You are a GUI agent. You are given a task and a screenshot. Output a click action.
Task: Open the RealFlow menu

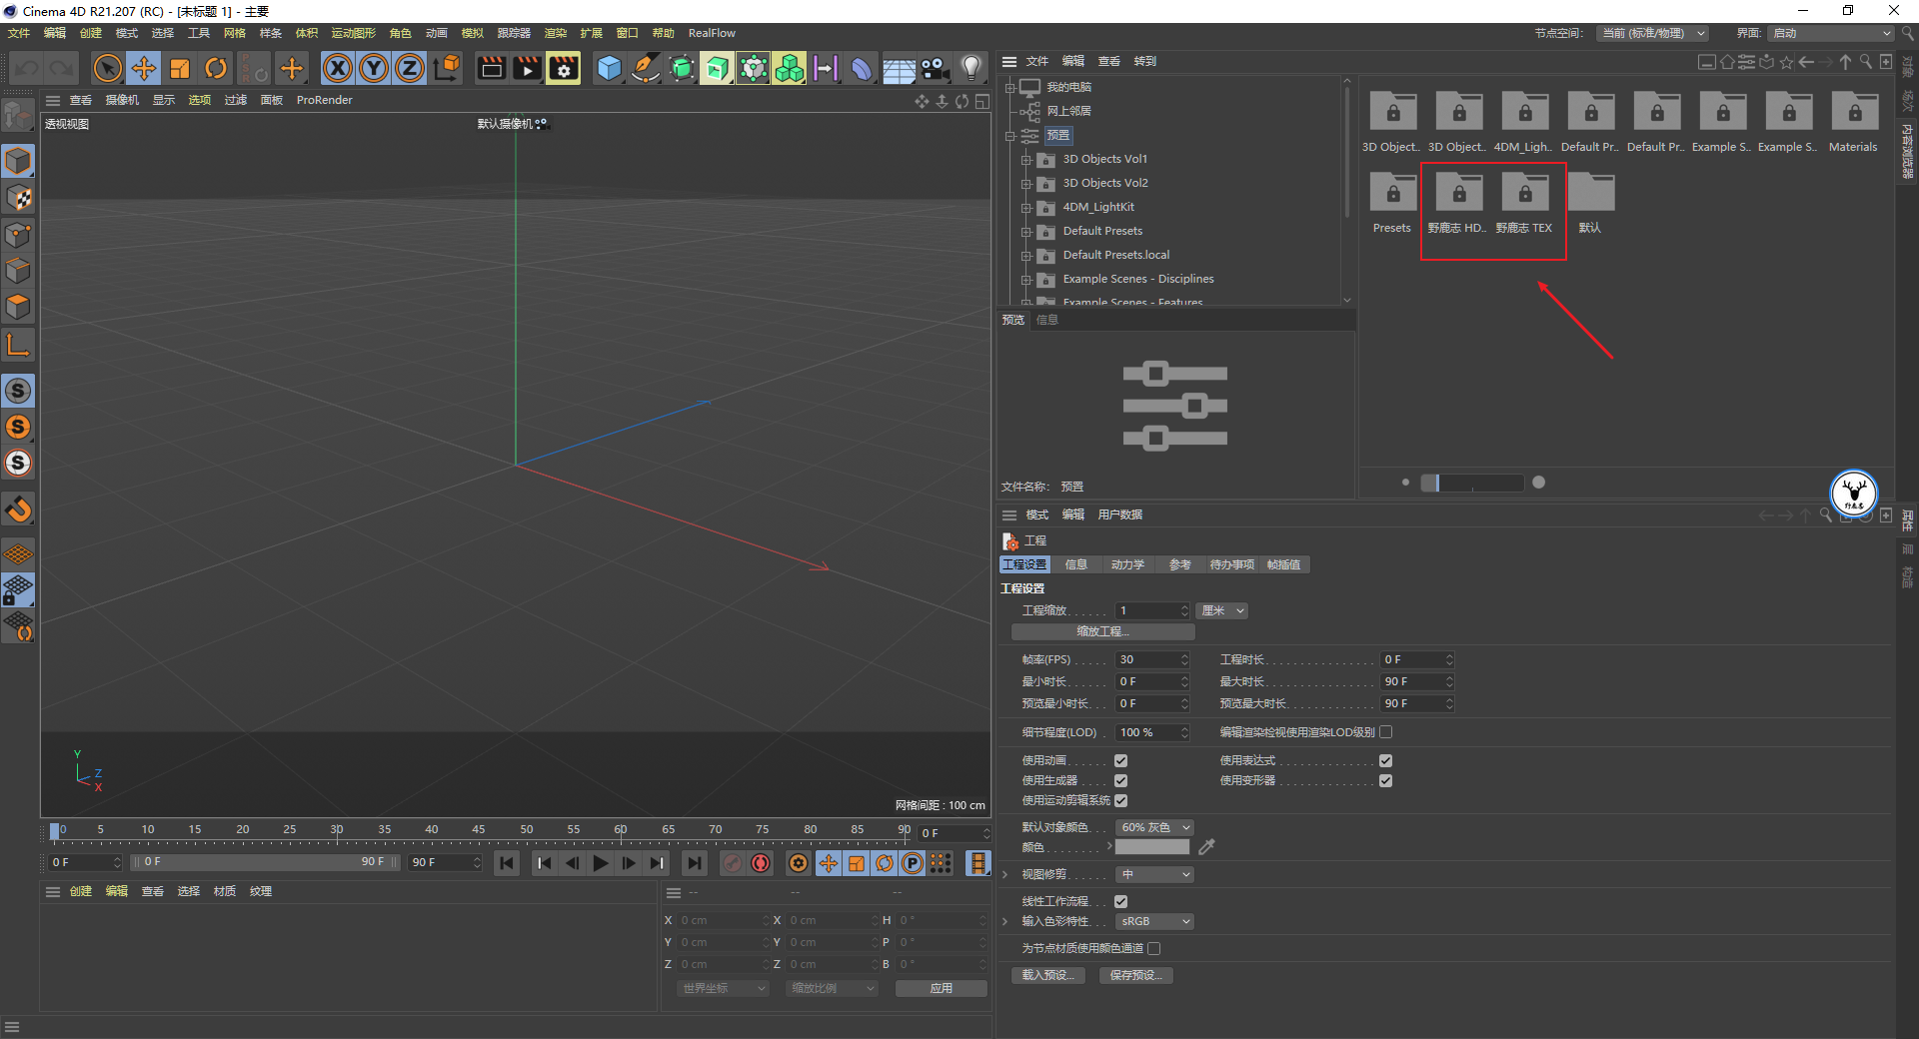click(x=712, y=34)
